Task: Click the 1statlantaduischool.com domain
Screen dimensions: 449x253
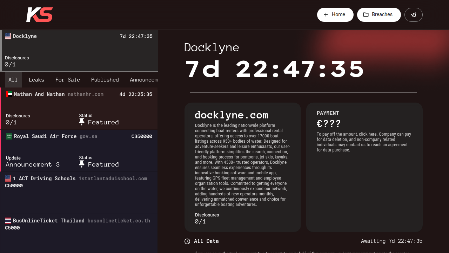Action: [113, 179]
